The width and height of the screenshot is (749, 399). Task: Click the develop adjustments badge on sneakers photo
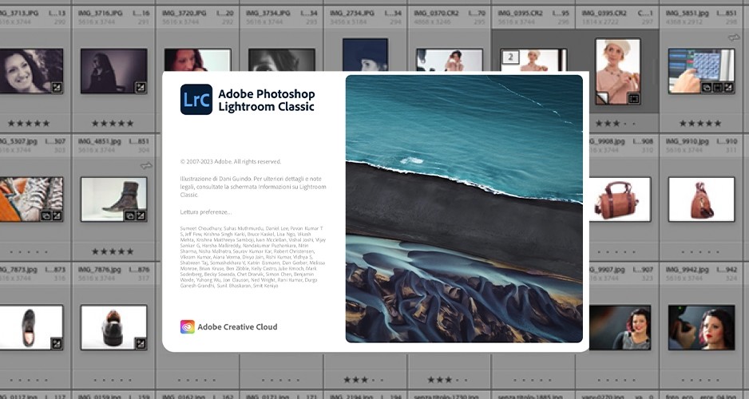pyautogui.click(x=57, y=215)
